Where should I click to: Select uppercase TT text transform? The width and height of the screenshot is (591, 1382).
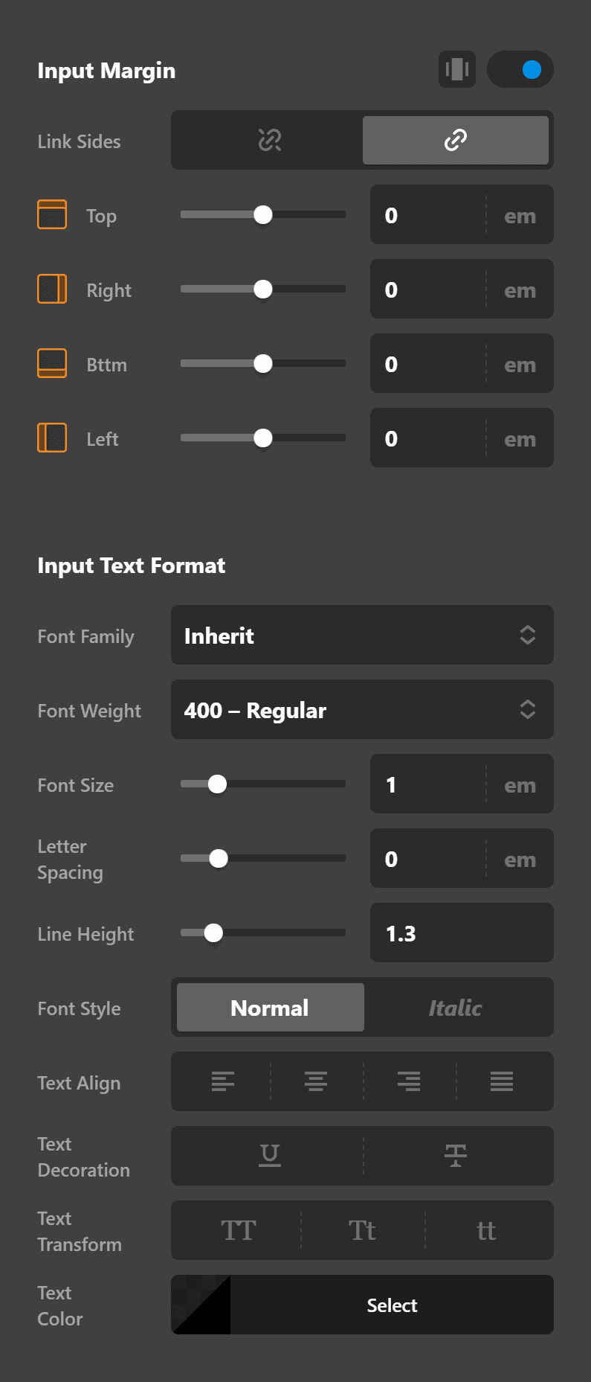pos(236,1230)
